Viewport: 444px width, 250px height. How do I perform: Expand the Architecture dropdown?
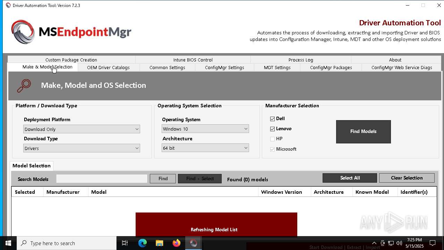coord(205,148)
